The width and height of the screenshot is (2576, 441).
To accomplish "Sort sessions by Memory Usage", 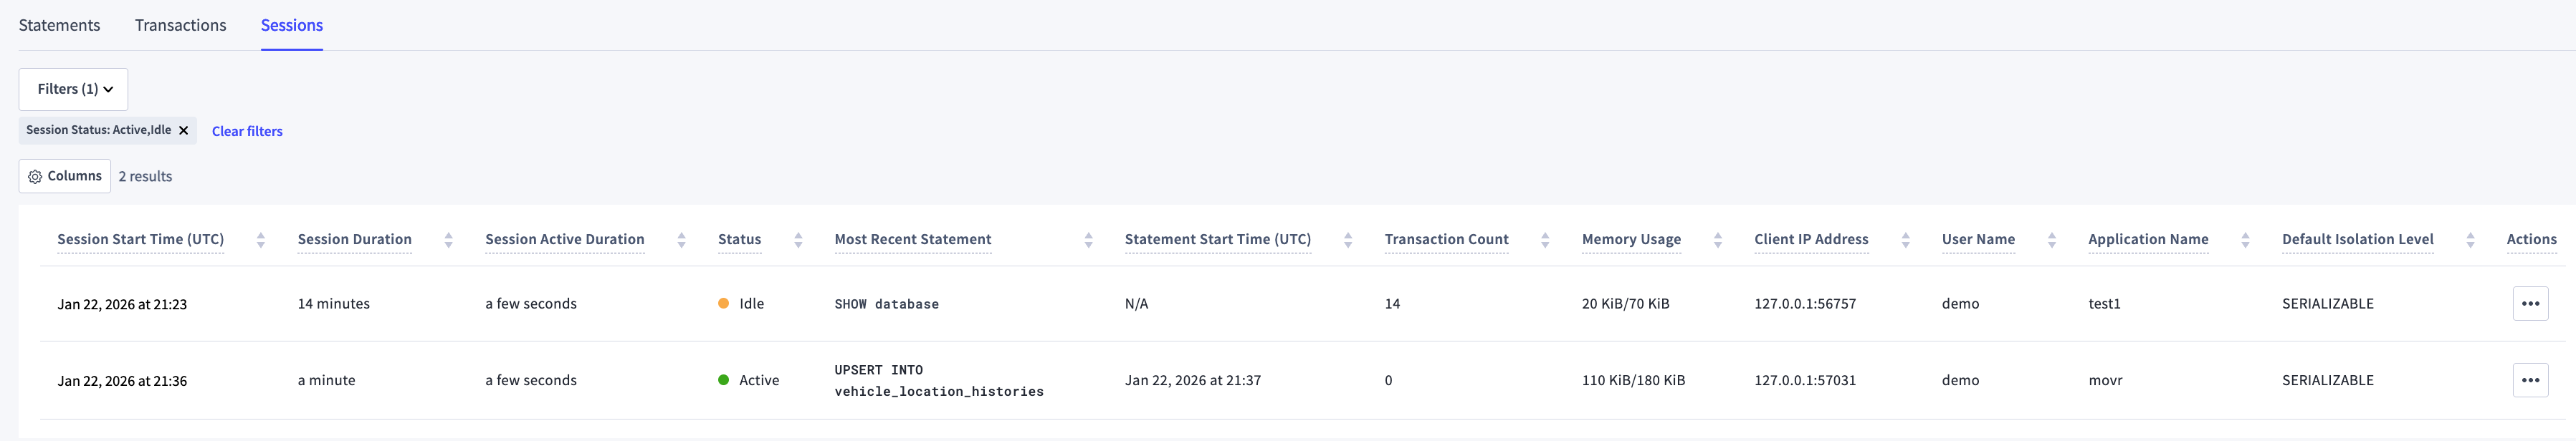I will point(1717,239).
